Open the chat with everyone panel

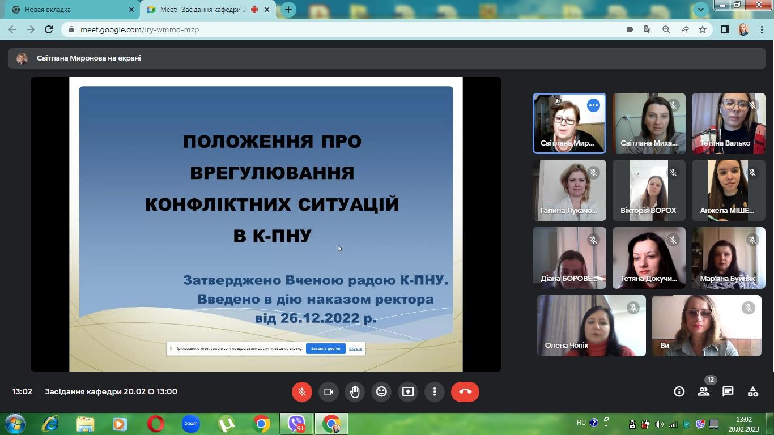[728, 391]
